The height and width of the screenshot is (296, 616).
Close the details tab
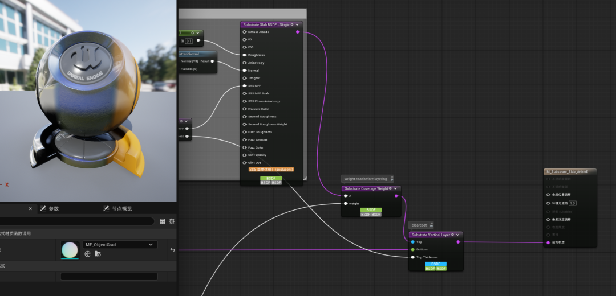coord(30,208)
